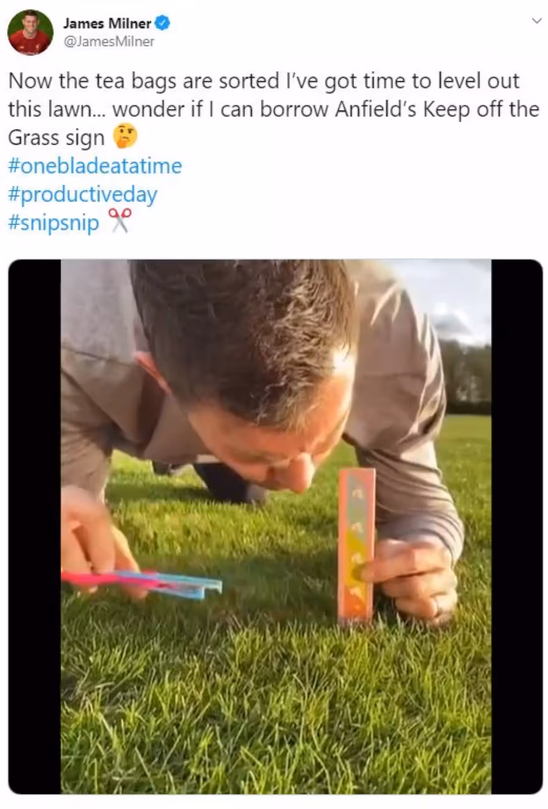
Task: Open the #onebladeatatime hashtag
Action: tap(95, 166)
